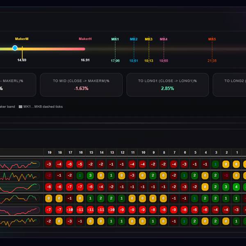Open the TO MID (CLOSE -> MAKERM)% card
Screen dimensions: 246x246
pos(81,85)
